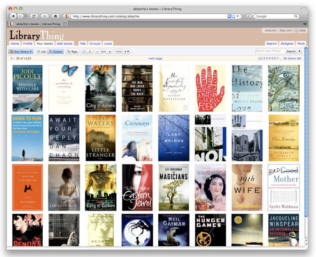Switch to List view

(41, 52)
